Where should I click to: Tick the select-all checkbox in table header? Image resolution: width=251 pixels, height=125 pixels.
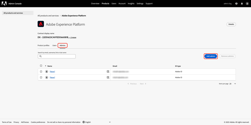(41, 66)
